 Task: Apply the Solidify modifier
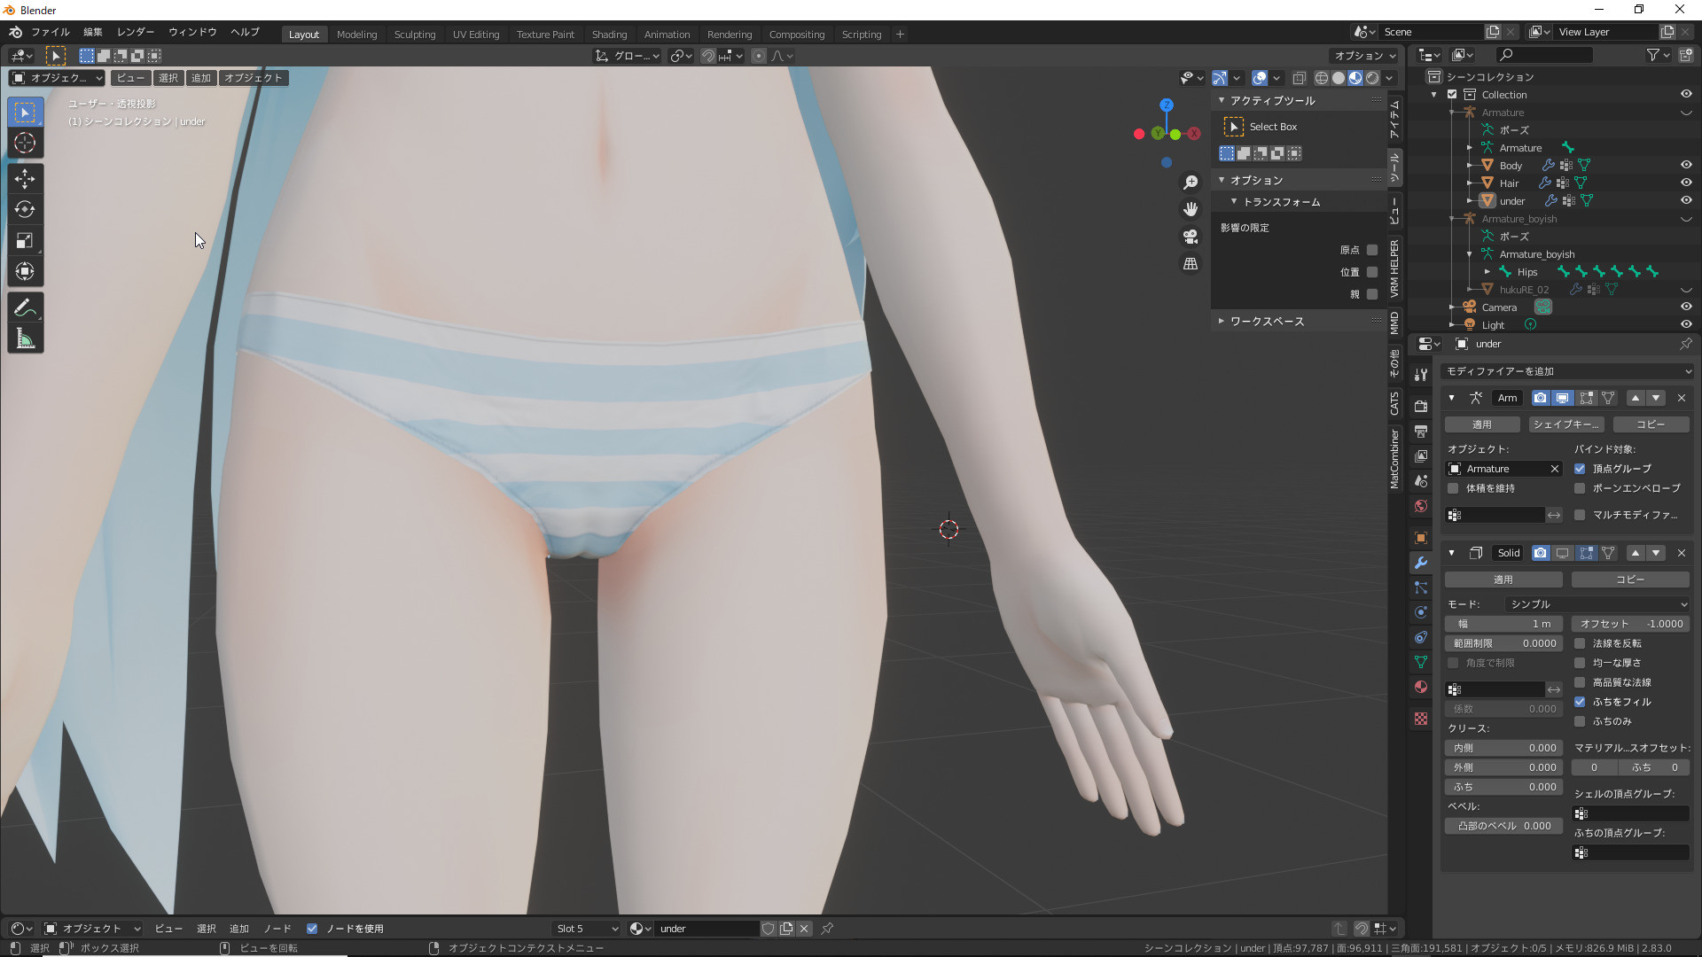point(1503,580)
